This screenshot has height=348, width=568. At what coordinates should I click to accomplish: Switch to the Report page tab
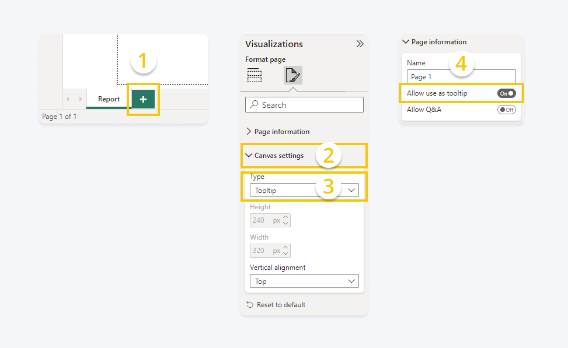tap(109, 99)
